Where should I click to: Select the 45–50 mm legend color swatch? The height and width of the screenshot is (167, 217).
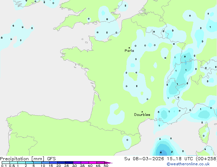point(101,163)
